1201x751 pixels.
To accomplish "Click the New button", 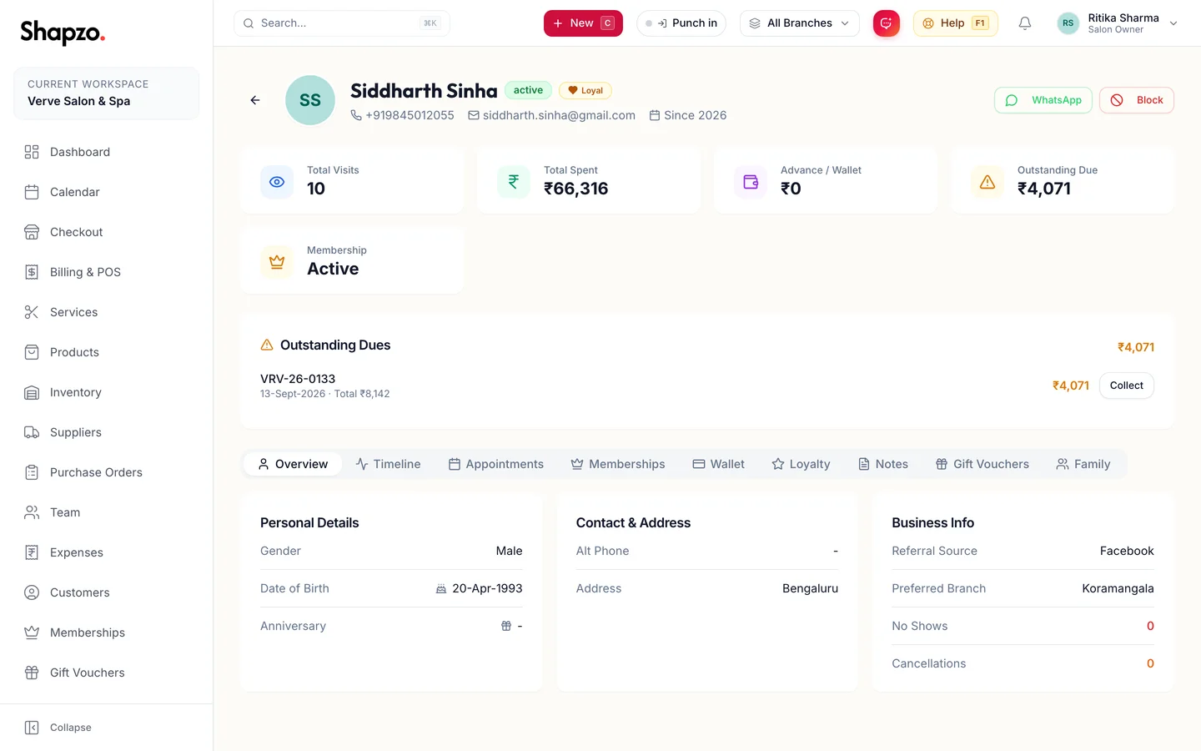I will coord(583,23).
